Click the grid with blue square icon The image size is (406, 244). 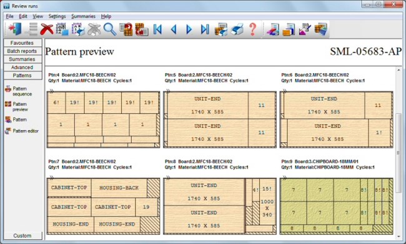(62, 29)
